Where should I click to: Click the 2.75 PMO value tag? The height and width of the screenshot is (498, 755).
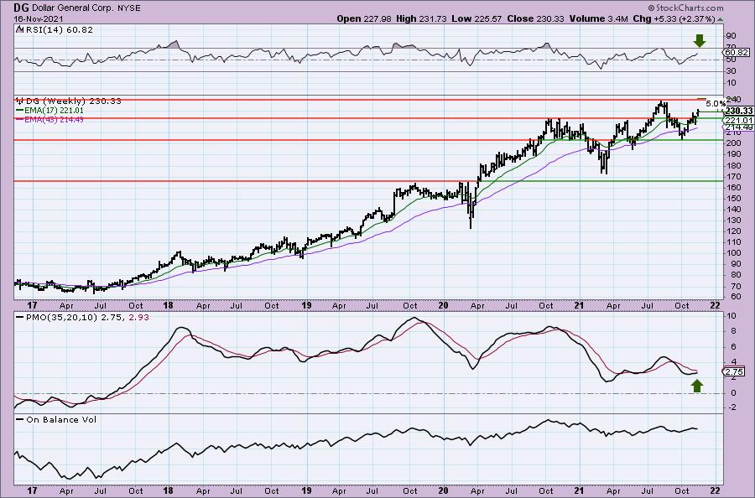tap(734, 371)
